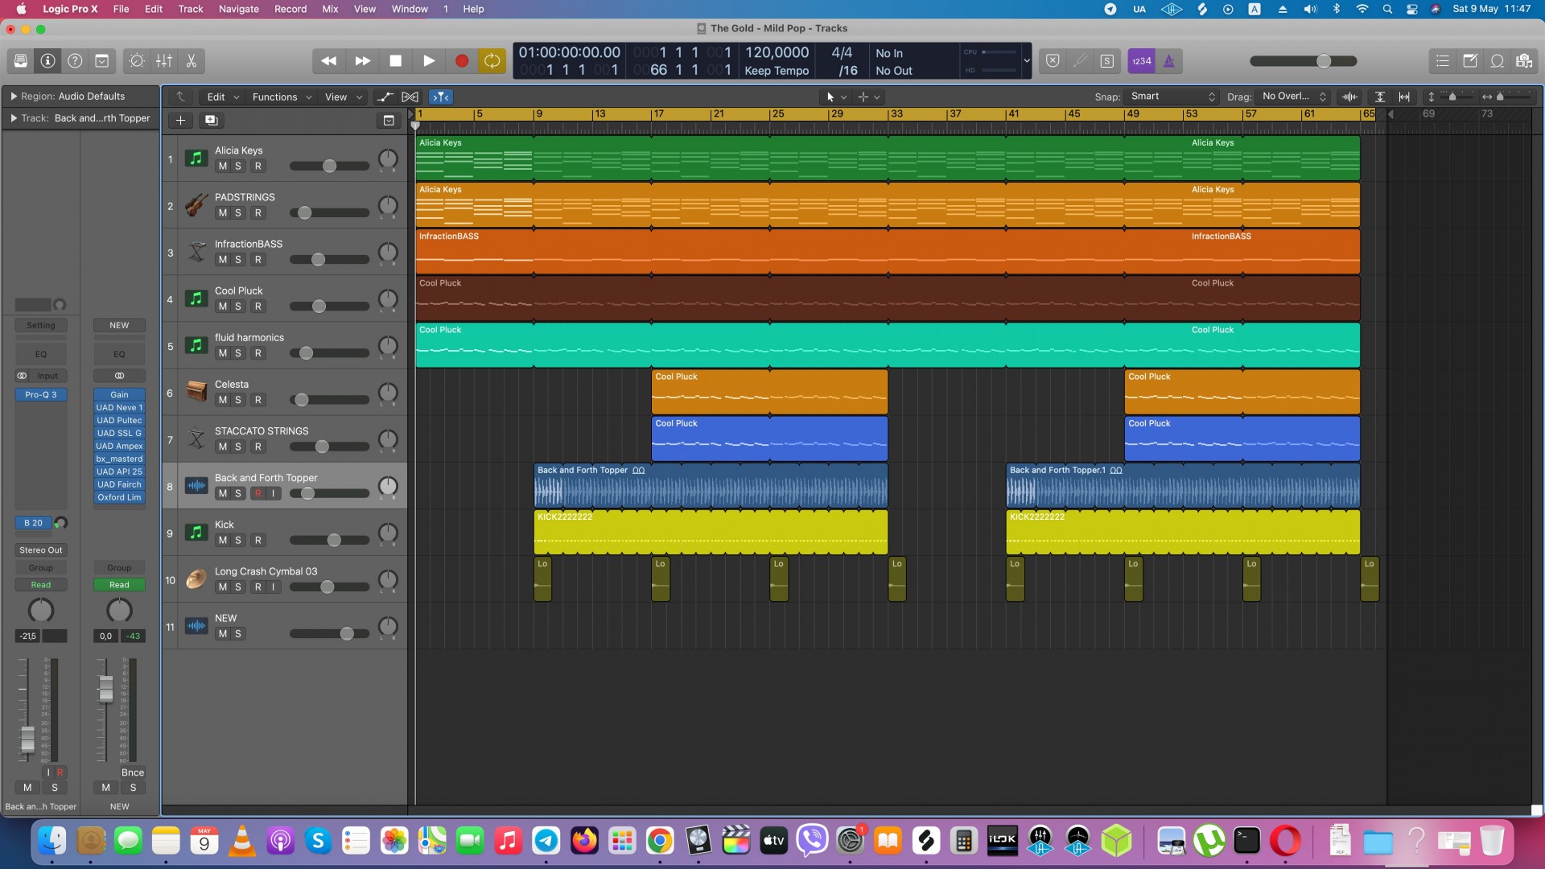Open the Snap Smart dropdown
Screen dimensions: 1545x869
tap(1172, 97)
